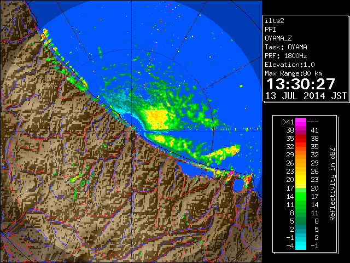Click the "-4" legend label
The height and width of the screenshot is (263, 350).
click(x=290, y=246)
